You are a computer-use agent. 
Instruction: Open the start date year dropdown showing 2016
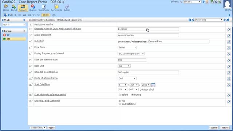pos(146,85)
